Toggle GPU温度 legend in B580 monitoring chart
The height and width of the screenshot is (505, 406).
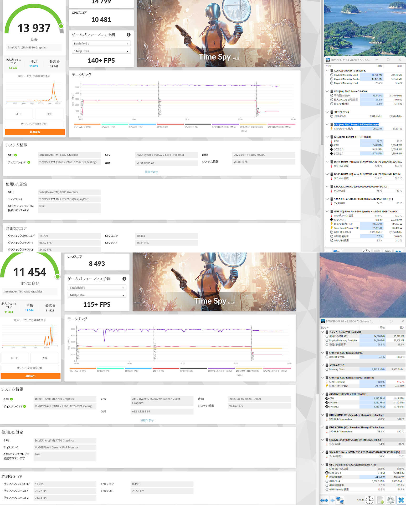coord(142,126)
